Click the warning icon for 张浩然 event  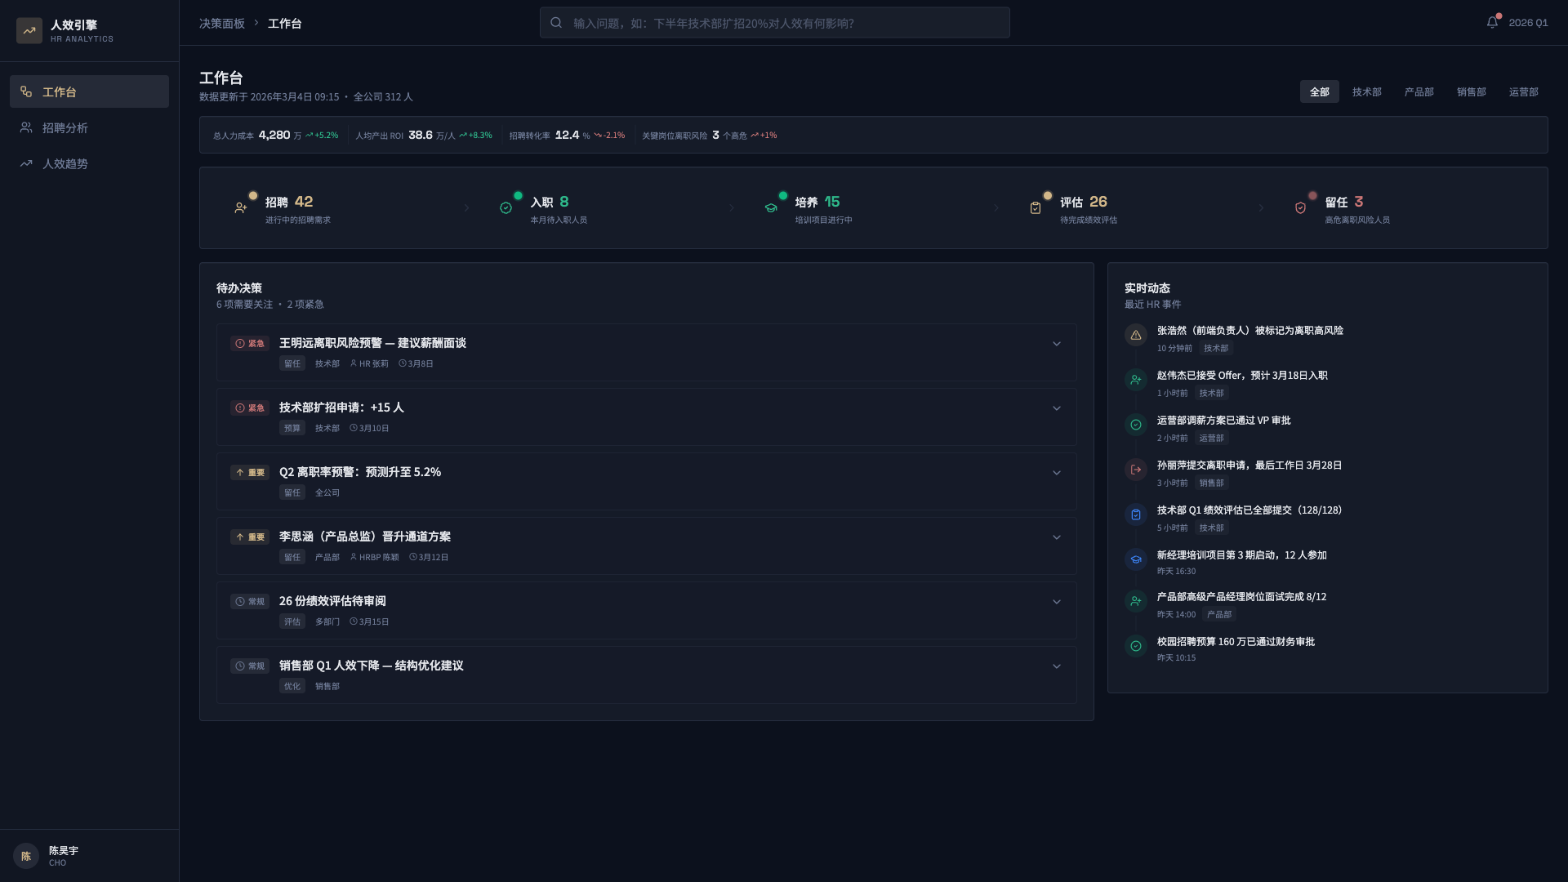click(x=1136, y=336)
